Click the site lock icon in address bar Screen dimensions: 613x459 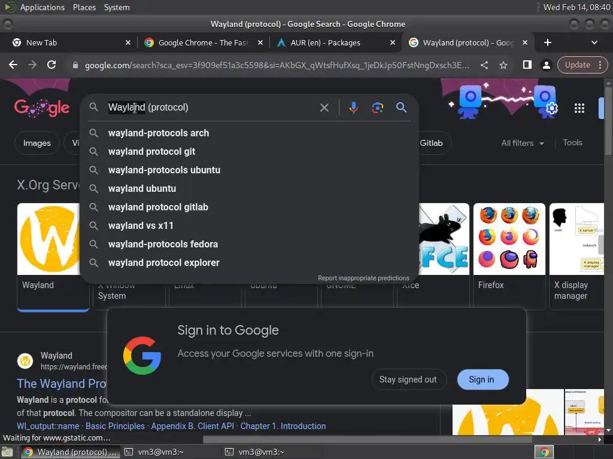click(x=75, y=65)
